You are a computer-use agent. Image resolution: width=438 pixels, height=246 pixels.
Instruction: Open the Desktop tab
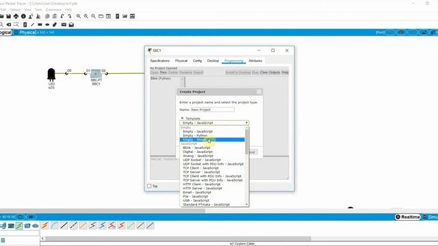(x=213, y=61)
